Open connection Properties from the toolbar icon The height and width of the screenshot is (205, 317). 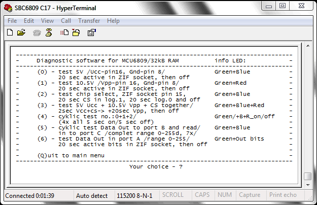(x=92, y=32)
